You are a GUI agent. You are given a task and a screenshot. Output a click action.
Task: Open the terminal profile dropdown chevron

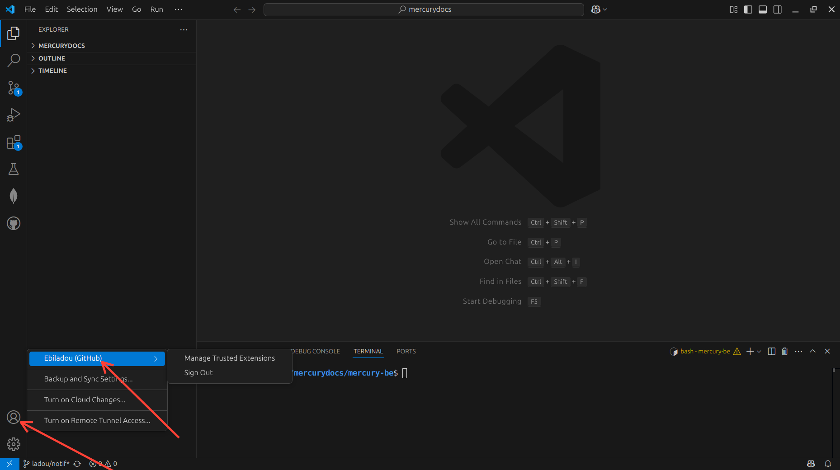pyautogui.click(x=759, y=351)
